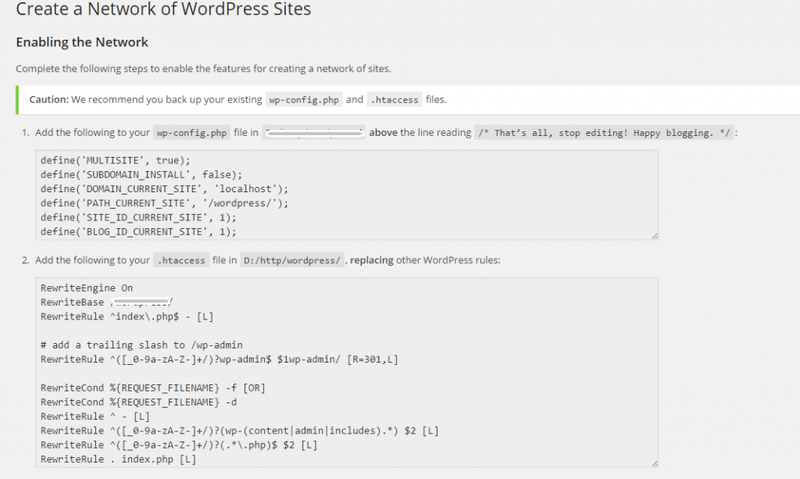Click the PATH_CURRENT_SITE define line
800x479 pixels.
tap(164, 203)
